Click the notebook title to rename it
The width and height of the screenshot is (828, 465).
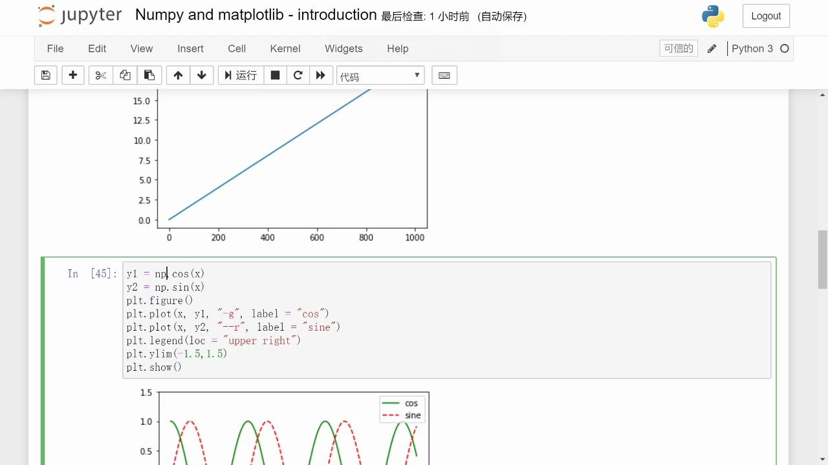click(256, 15)
